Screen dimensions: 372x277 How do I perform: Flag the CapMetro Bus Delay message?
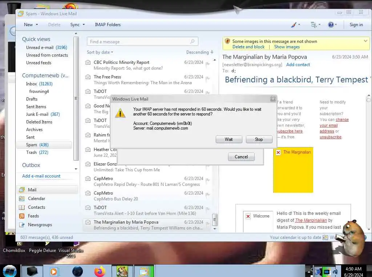point(207,195)
